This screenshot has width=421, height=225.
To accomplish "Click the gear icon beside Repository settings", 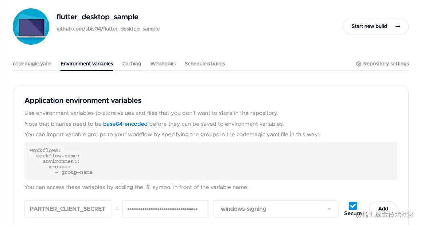I will 359,64.
